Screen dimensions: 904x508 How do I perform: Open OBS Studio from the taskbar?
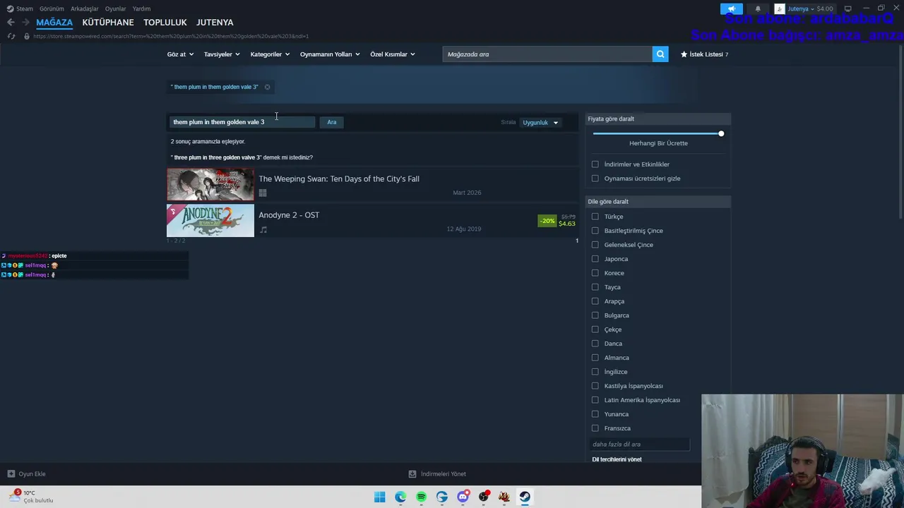(484, 497)
